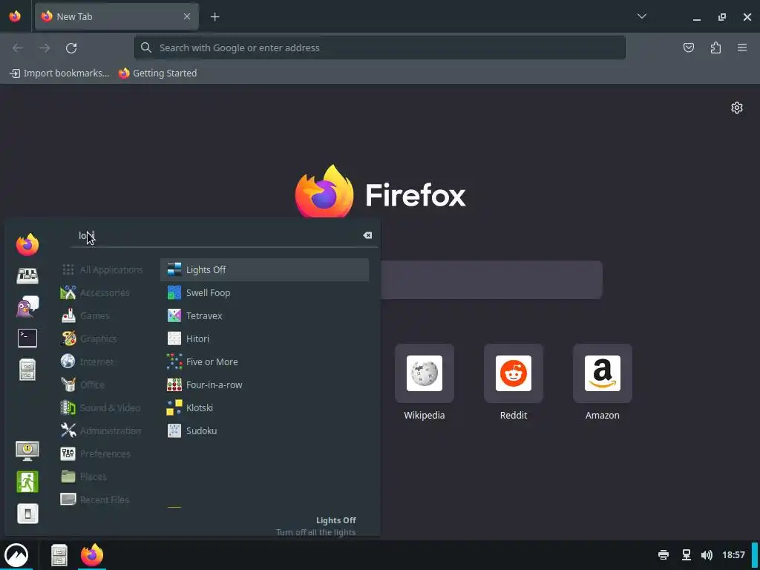Open Sudoku game entry
The image size is (760, 570).
[265, 431]
